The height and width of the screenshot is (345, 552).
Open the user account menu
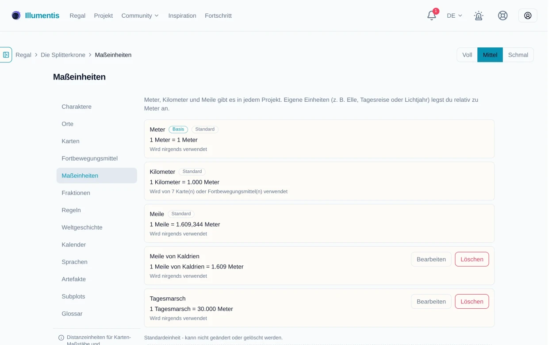528,15
